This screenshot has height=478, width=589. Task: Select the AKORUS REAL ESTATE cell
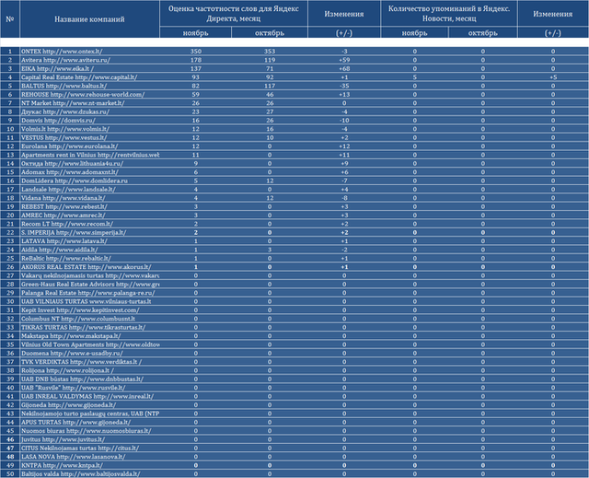(89, 267)
